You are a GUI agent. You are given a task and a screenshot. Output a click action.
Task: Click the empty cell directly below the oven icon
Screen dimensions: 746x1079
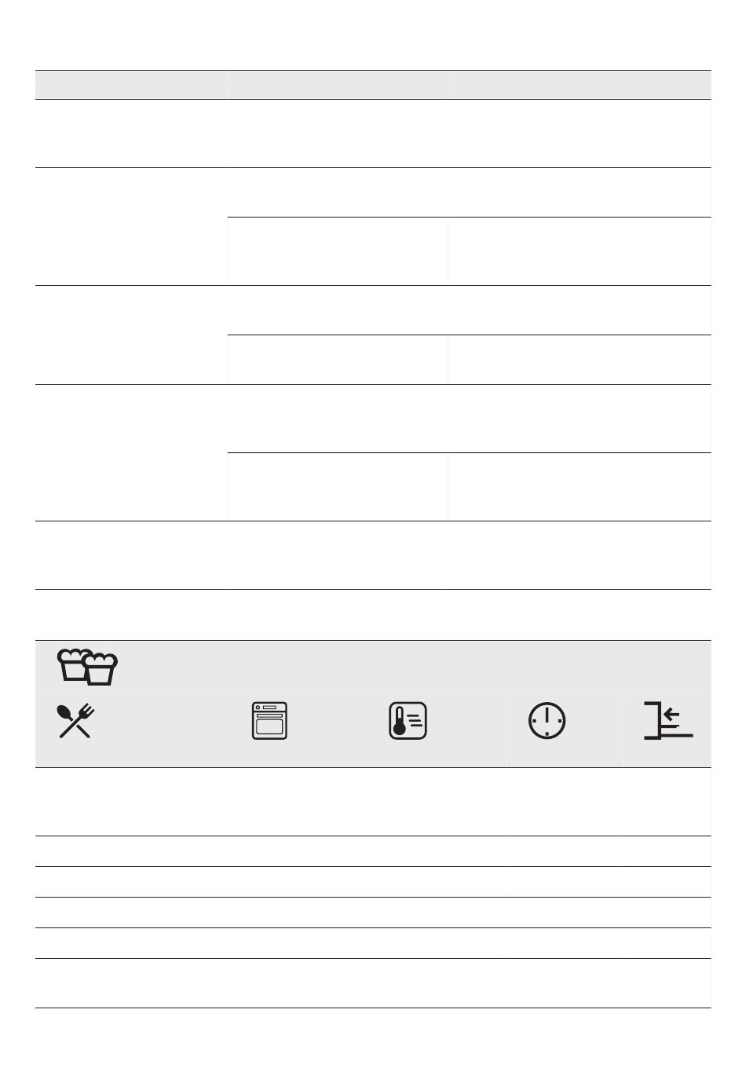[297, 802]
